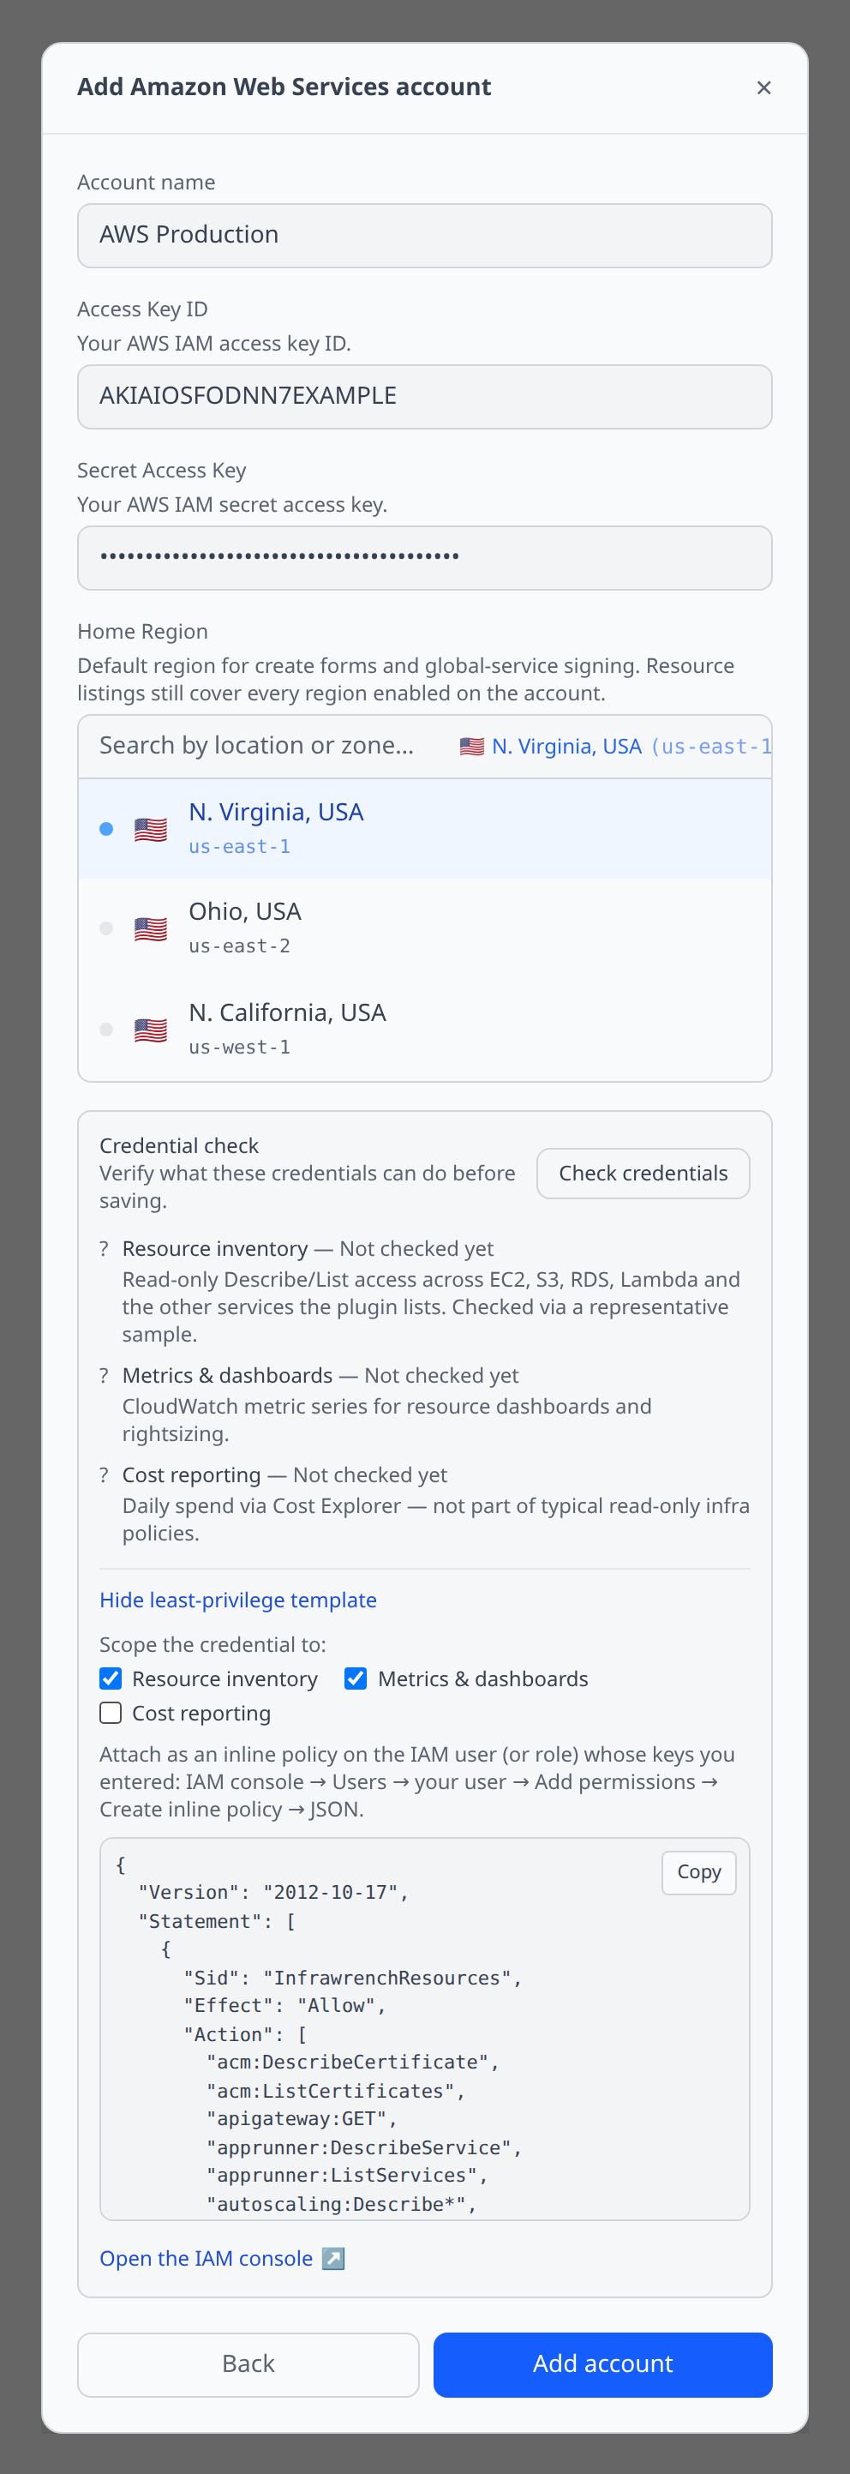Click the US flag beside Ohio
The image size is (850, 2474).
tap(151, 929)
